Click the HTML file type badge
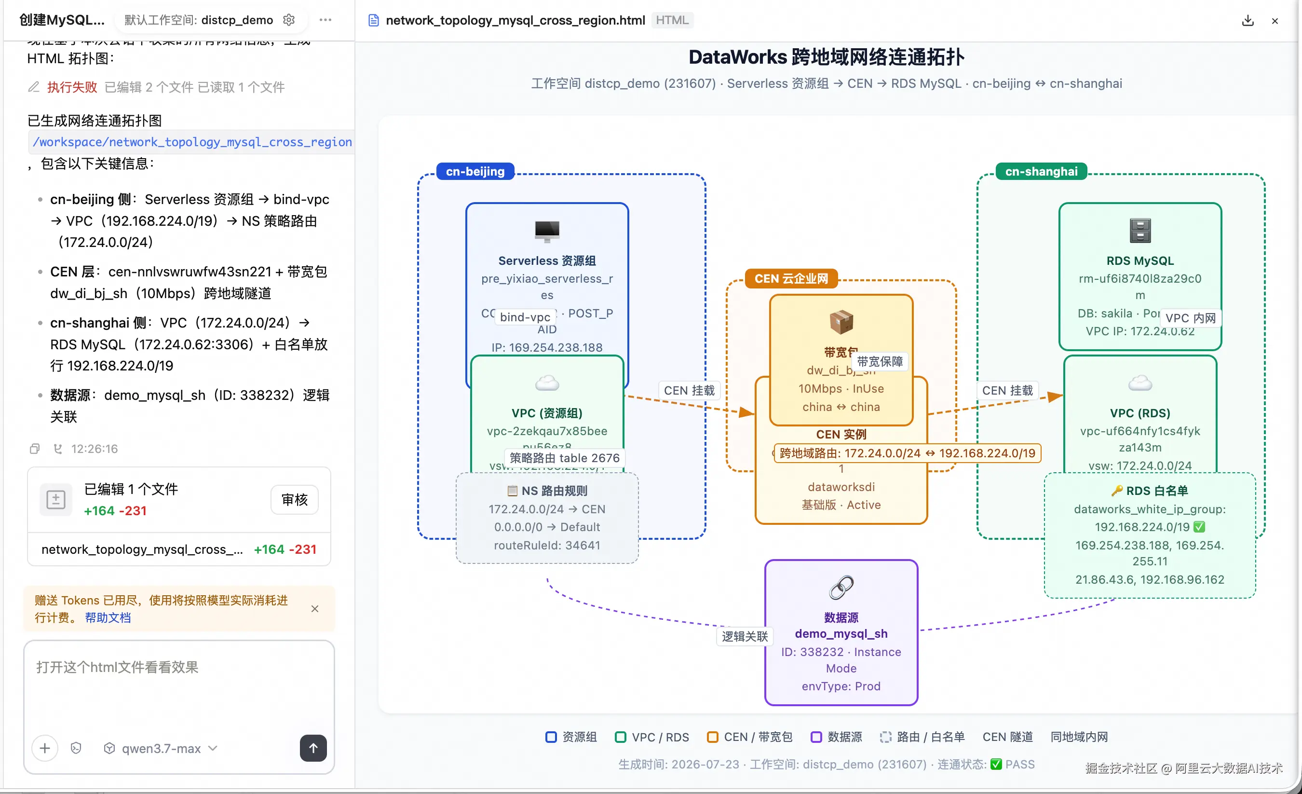 tap(672, 20)
